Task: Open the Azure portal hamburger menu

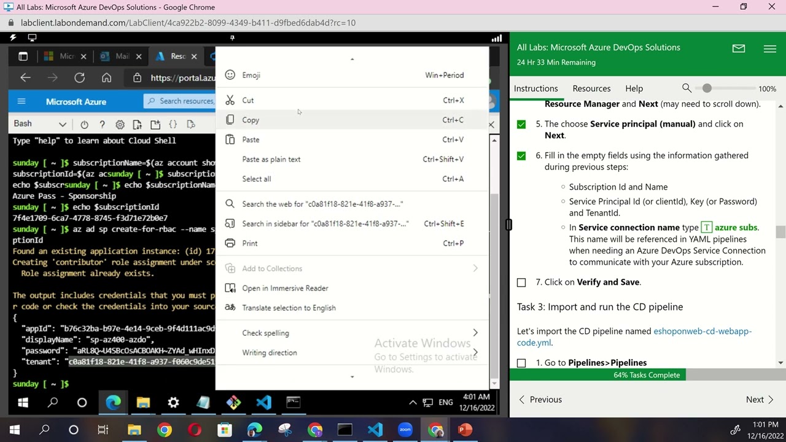Action: pos(21,101)
